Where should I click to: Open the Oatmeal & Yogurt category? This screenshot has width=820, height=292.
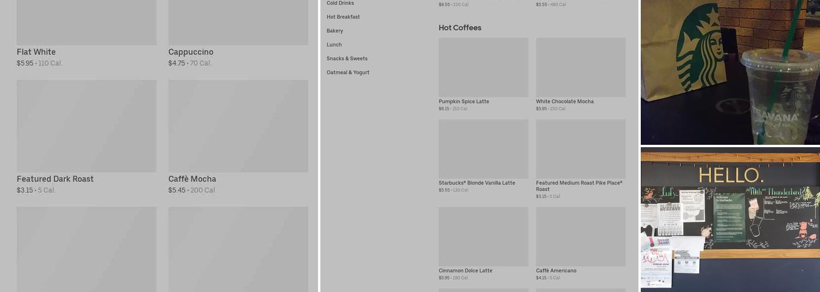coord(348,72)
